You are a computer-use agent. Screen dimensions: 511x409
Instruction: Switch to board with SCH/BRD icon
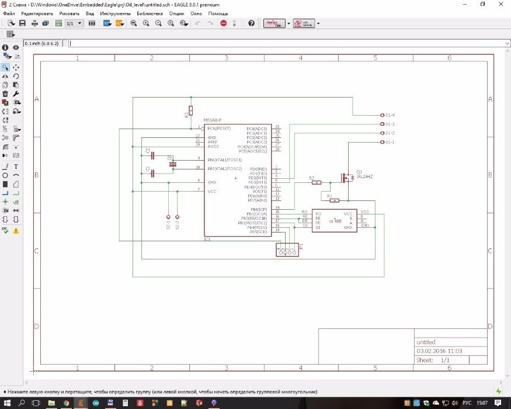58,23
